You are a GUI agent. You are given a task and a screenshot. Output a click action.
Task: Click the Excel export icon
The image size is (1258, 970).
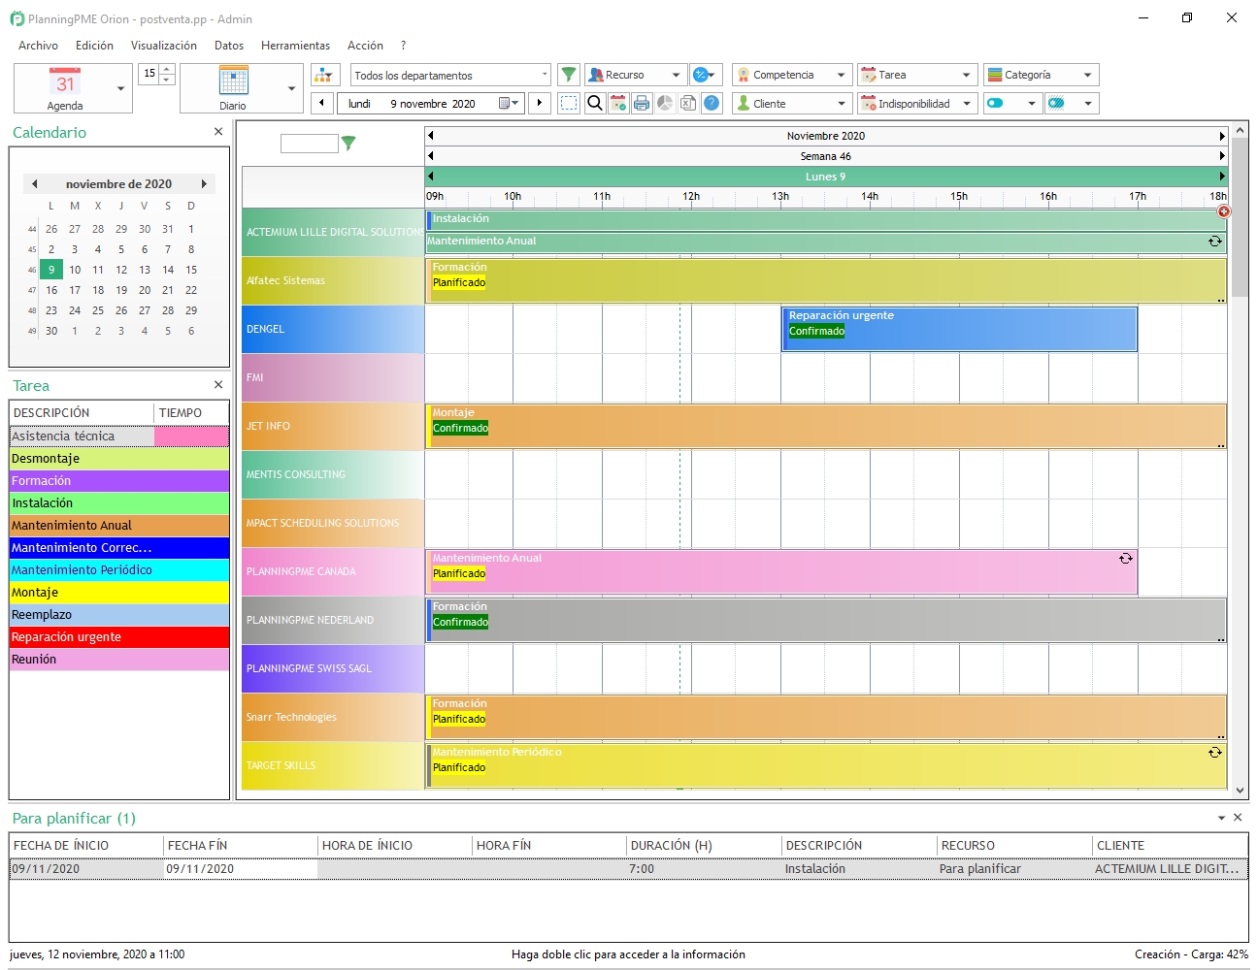click(688, 103)
